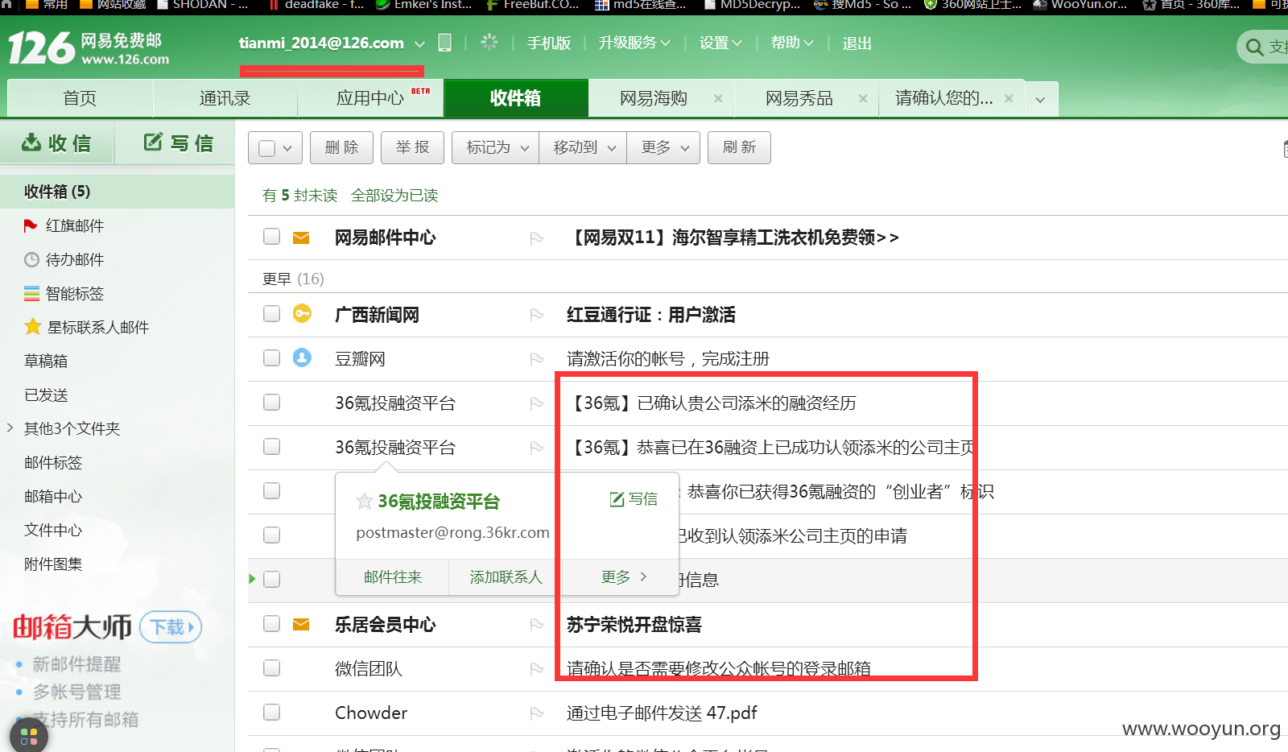Click the blue contact icon for 豆瓣网
The width and height of the screenshot is (1288, 752).
302,357
